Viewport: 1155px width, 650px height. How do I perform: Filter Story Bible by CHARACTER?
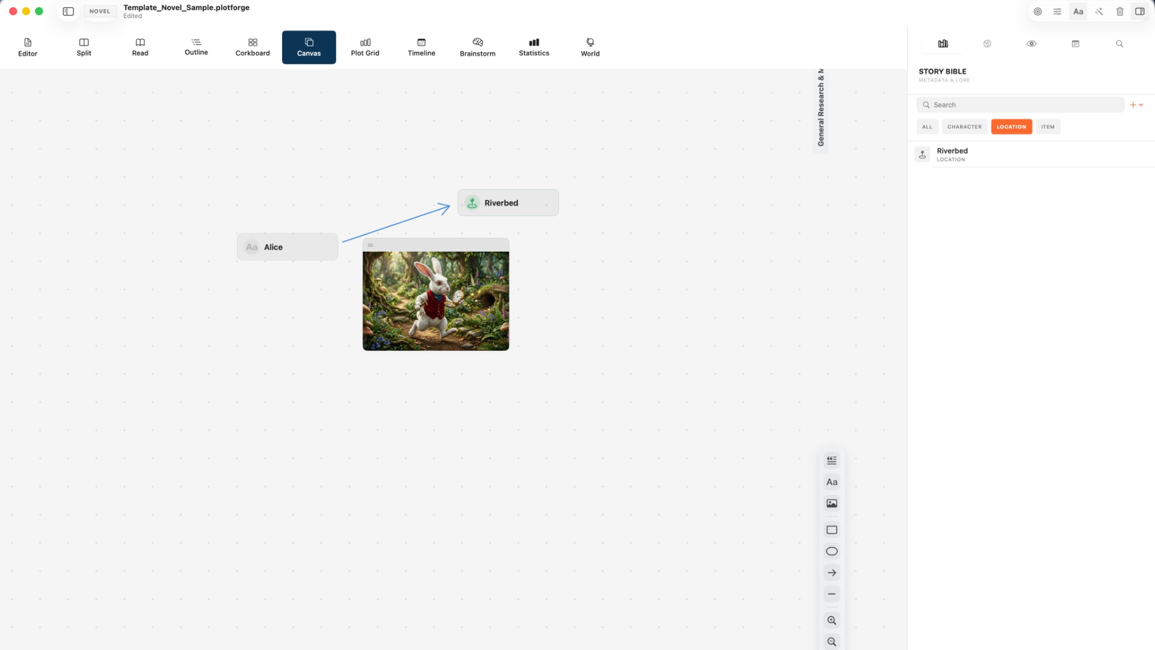point(964,127)
